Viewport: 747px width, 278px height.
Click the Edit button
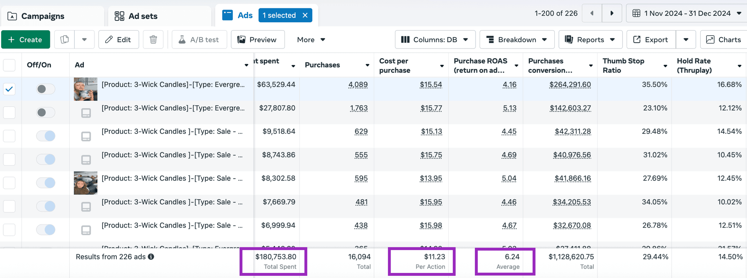coord(119,39)
